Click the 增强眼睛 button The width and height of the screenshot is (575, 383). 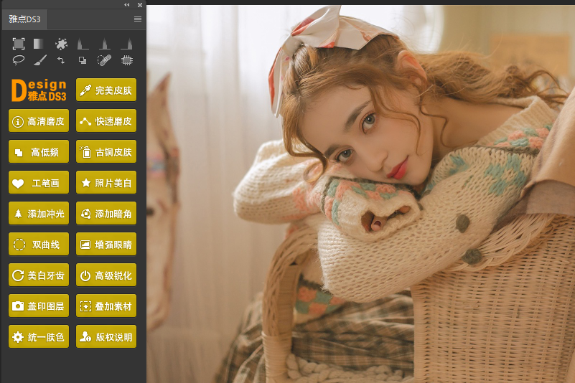click(106, 244)
